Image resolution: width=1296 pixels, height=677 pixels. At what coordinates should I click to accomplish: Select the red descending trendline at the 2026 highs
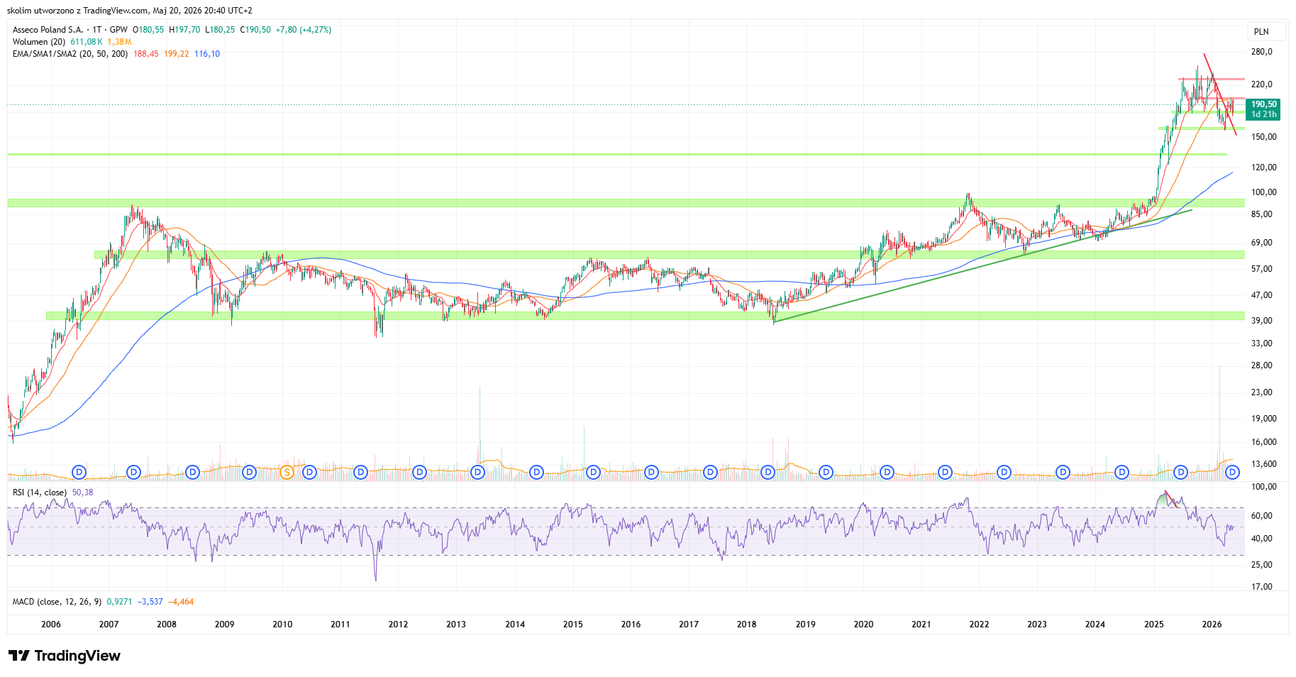[1220, 94]
